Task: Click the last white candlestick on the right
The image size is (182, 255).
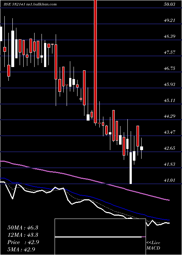Action: point(142,148)
